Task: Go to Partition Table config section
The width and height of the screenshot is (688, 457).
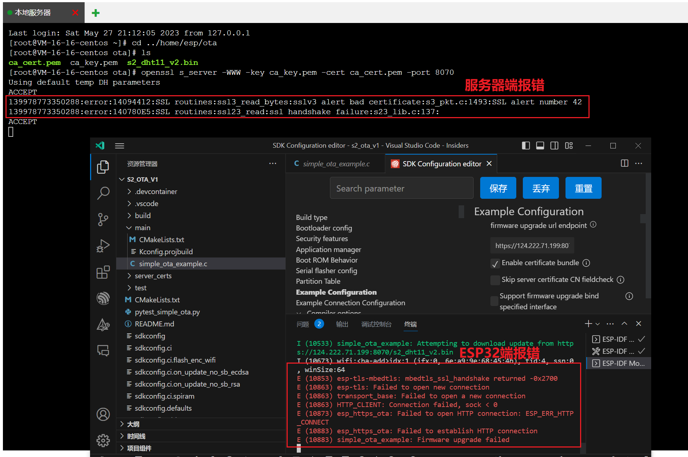Action: [318, 281]
